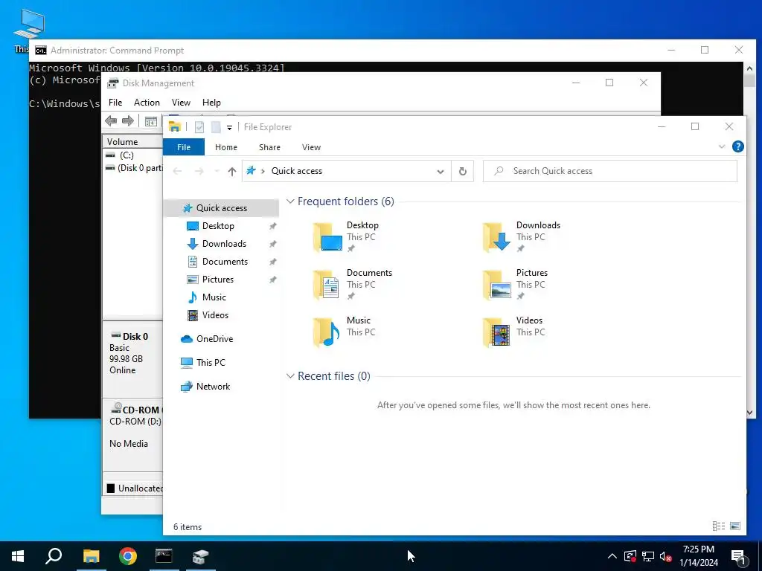This screenshot has width=762, height=571.
Task: Open the Downloads folder tile in Frequent folders
Action: coord(521,236)
